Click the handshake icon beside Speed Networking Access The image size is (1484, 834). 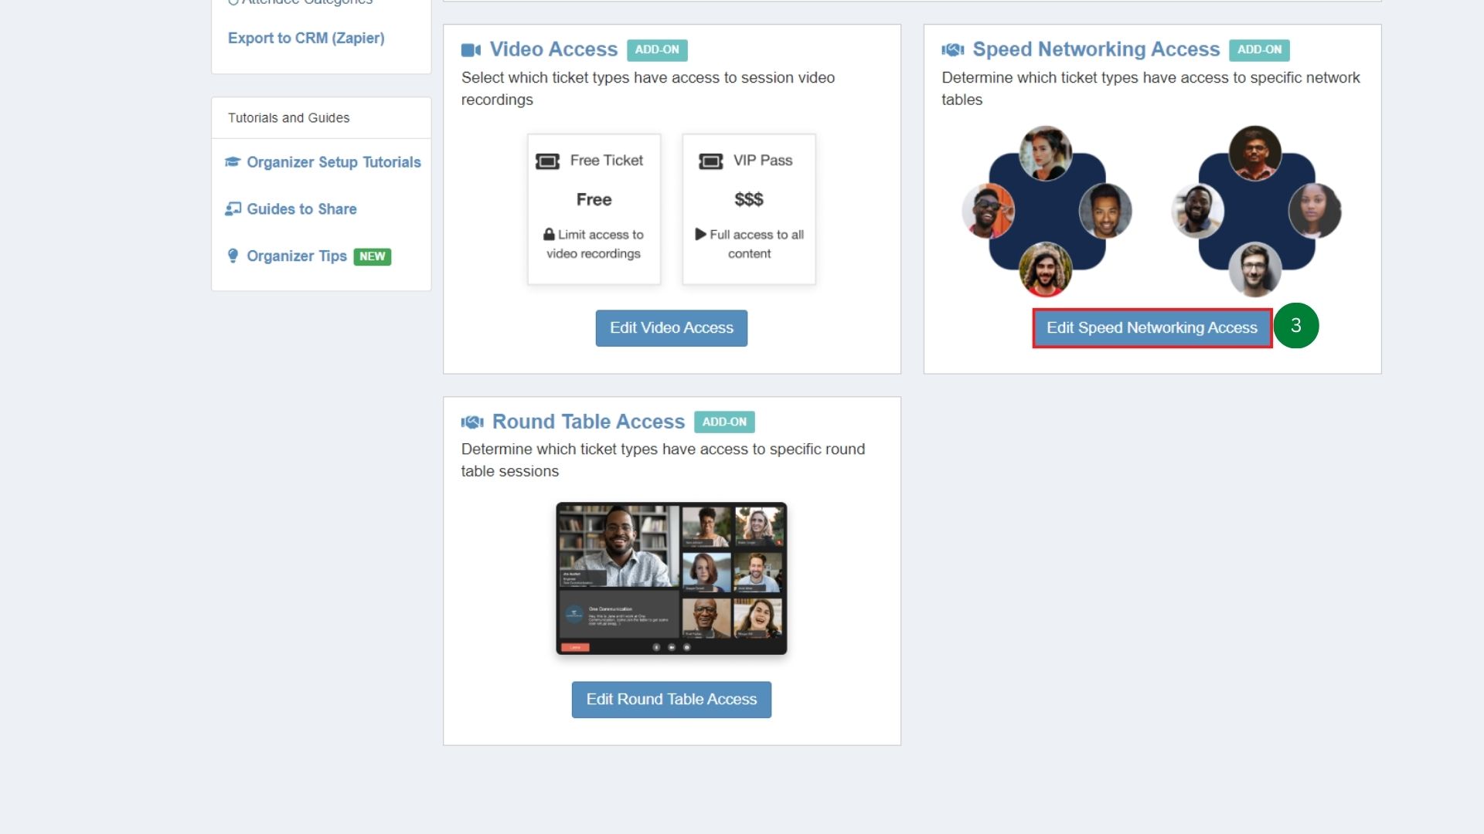point(951,49)
